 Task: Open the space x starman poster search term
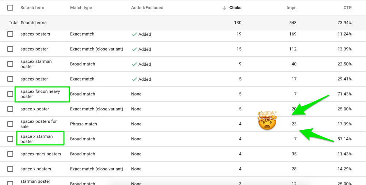coord(37,139)
